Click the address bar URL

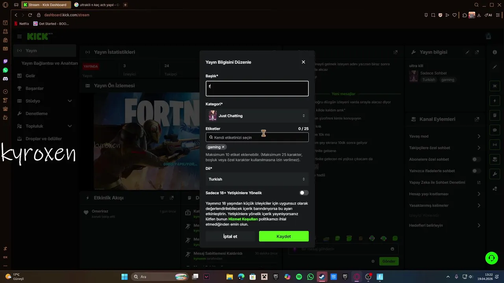point(67,15)
